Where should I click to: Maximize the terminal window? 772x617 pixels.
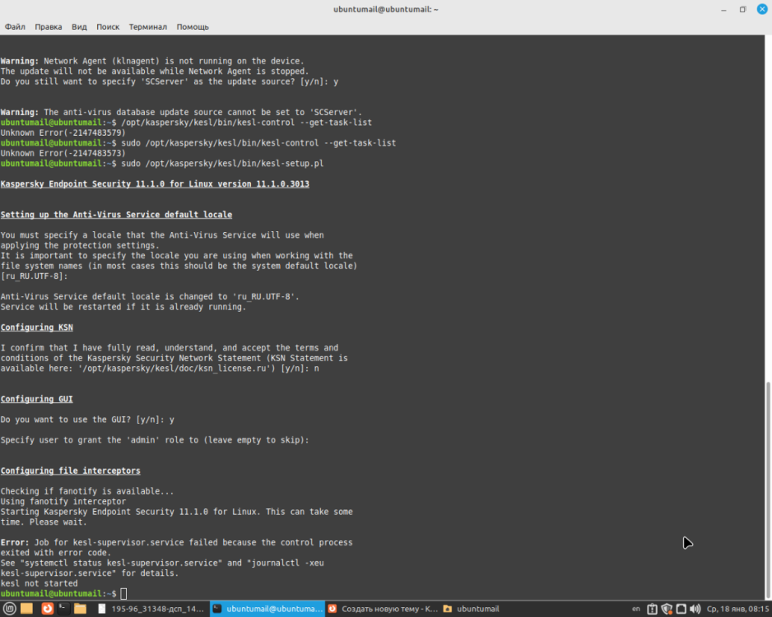coord(742,9)
